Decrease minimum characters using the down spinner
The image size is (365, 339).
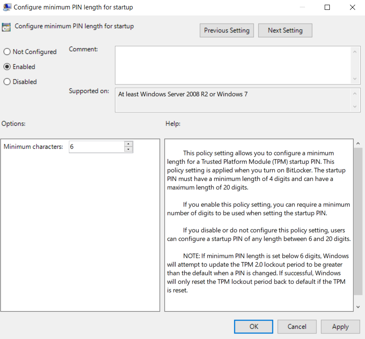(129, 149)
